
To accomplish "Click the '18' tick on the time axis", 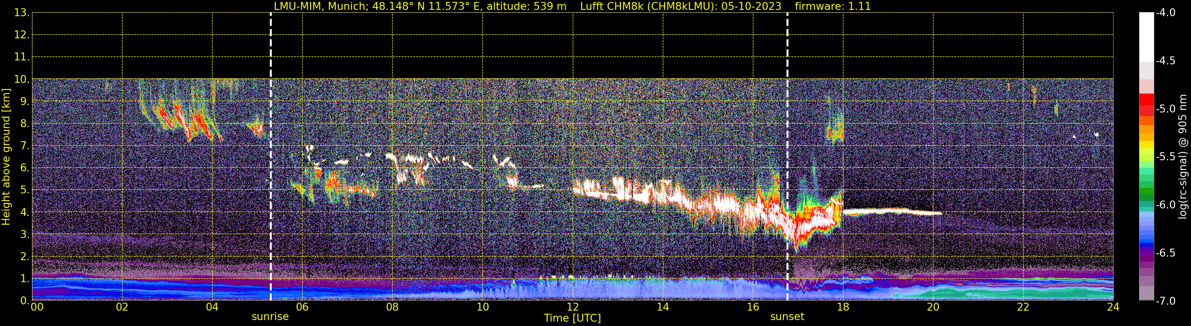I will point(843,307).
